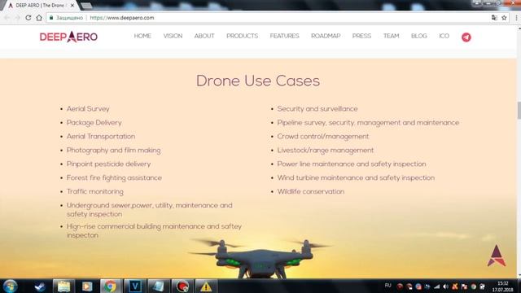Image resolution: width=521 pixels, height=293 pixels.
Task: Open the yellow warning triangle taskbar icon
Action: click(x=206, y=286)
